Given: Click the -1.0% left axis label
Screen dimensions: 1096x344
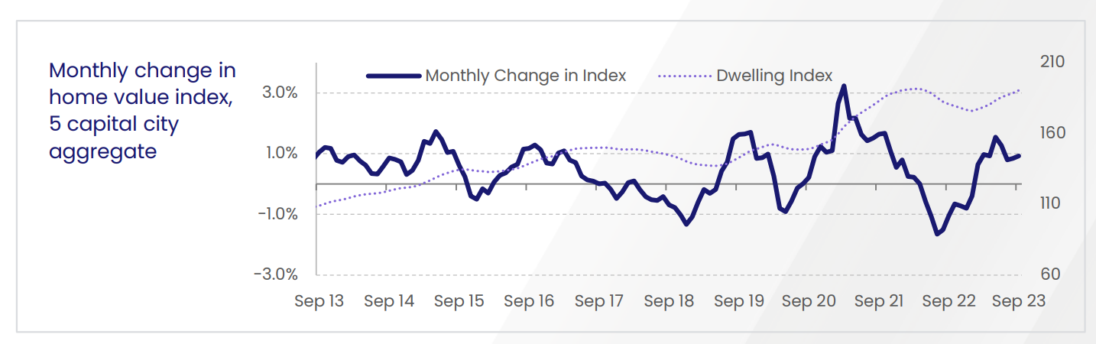Looking at the screenshot, I should [x=279, y=214].
